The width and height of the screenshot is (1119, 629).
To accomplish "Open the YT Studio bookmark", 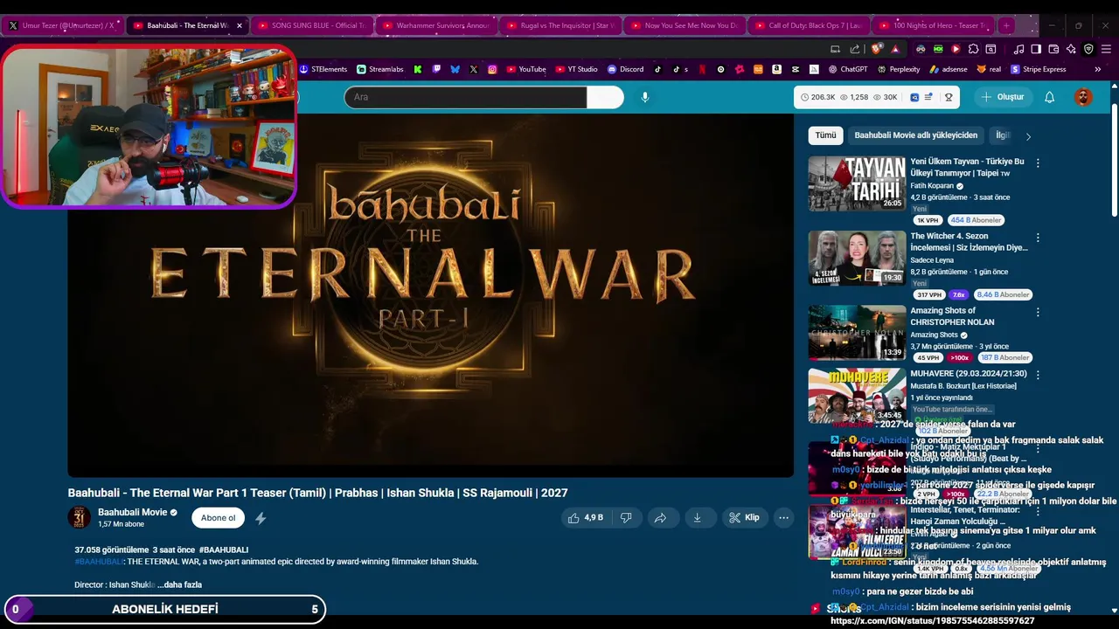I will click(x=577, y=69).
